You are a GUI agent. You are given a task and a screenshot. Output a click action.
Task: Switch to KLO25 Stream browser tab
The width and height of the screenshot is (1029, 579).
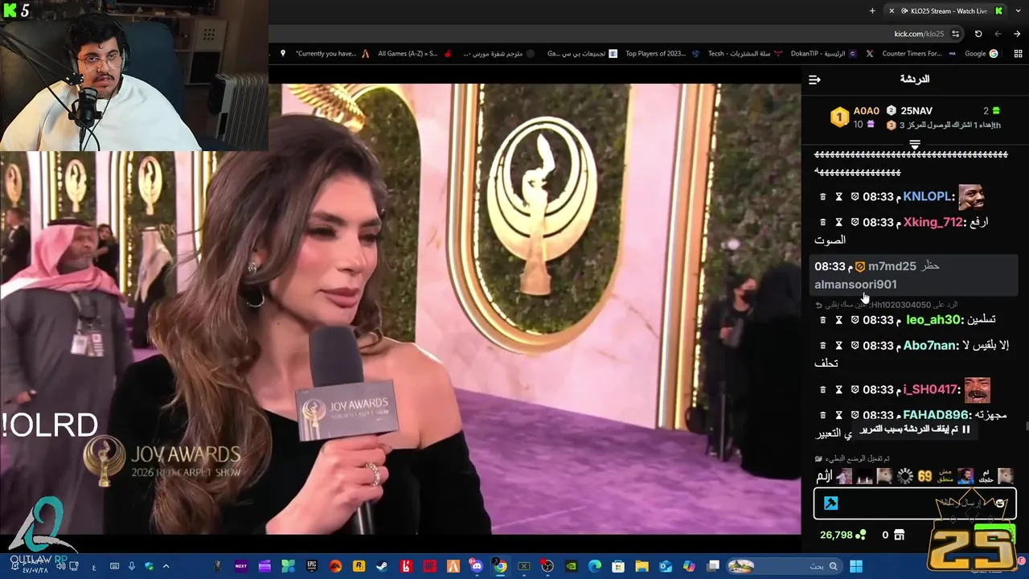(945, 10)
